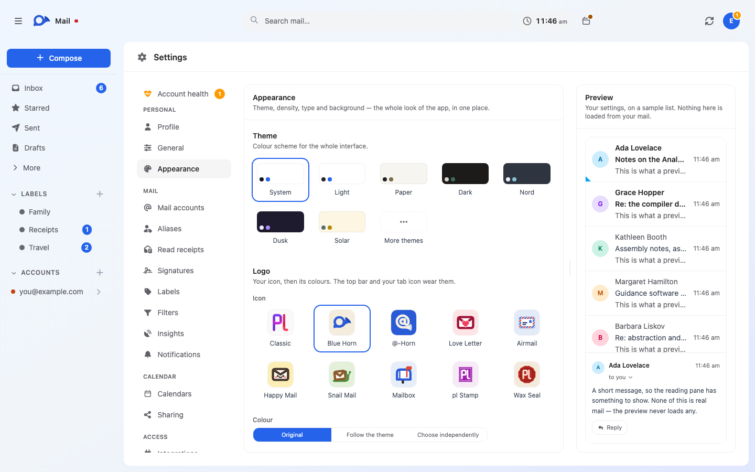Pick the Airmail logo icon

tap(527, 328)
